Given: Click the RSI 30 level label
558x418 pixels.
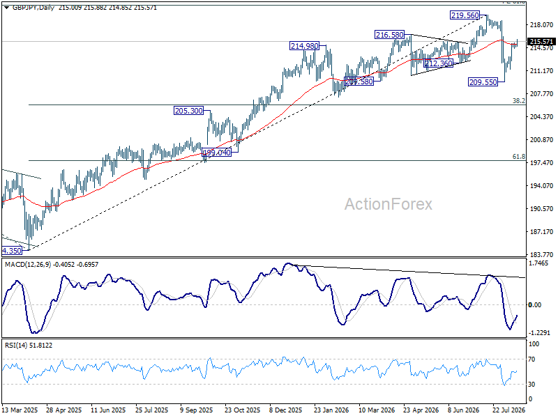Looking at the screenshot, I should point(531,385).
